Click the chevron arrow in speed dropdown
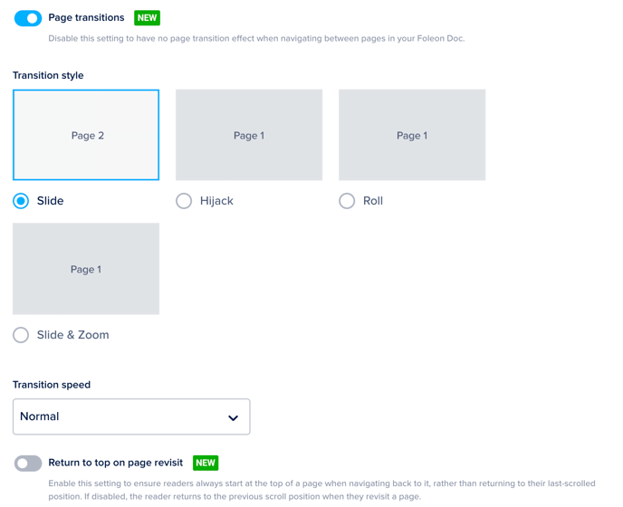 [x=233, y=418]
